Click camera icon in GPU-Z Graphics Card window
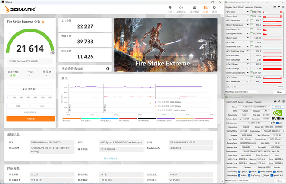Viewport: 286px width, 184px height. [275, 101]
